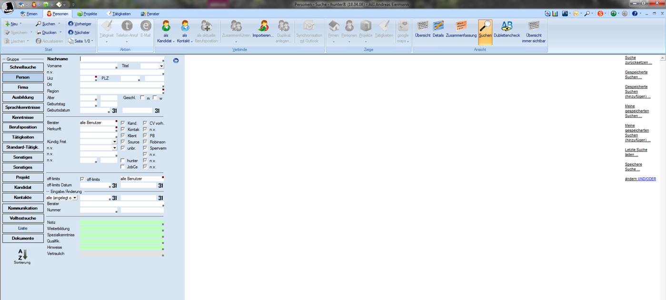Click into the Vorname input field

[x=98, y=66]
